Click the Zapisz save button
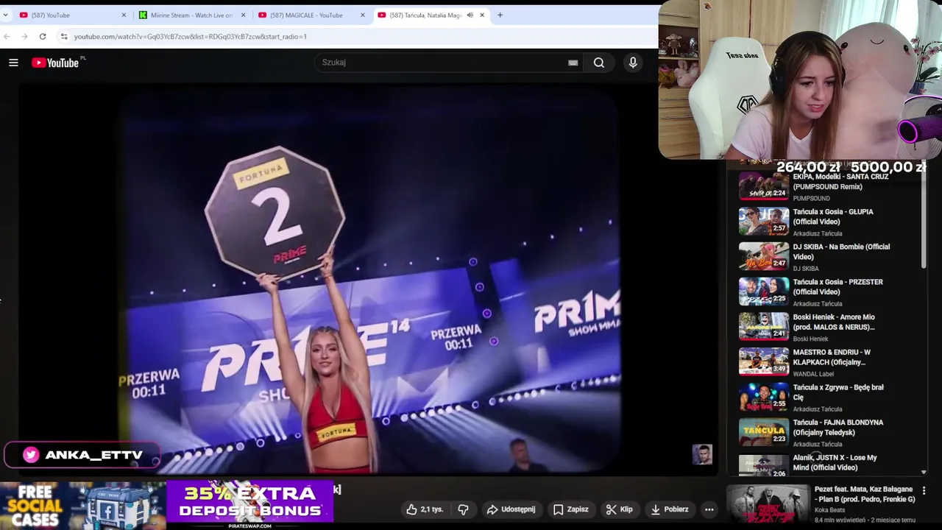The width and height of the screenshot is (942, 530). coord(570,509)
